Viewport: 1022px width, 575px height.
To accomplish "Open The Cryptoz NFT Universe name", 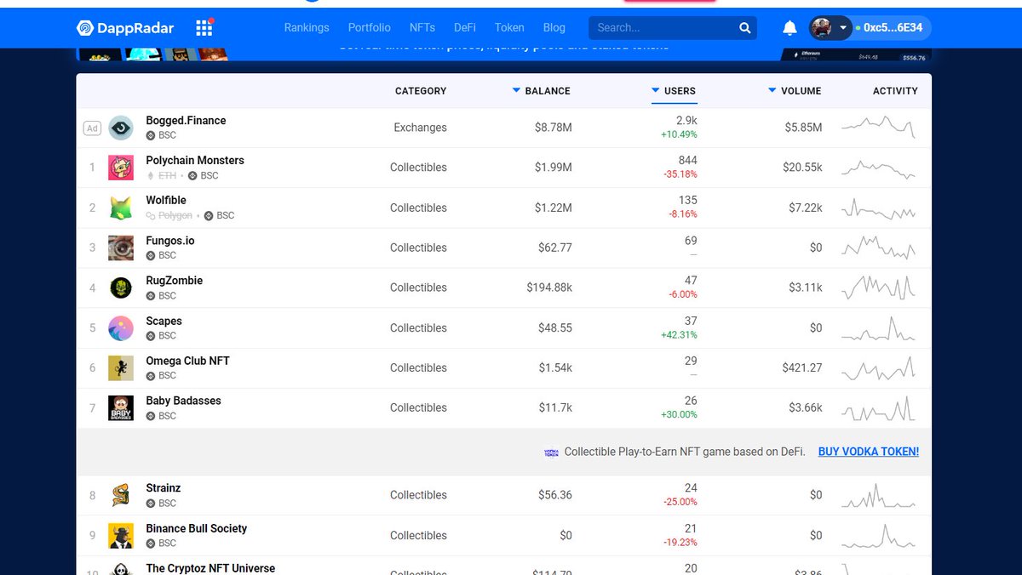I will click(210, 568).
